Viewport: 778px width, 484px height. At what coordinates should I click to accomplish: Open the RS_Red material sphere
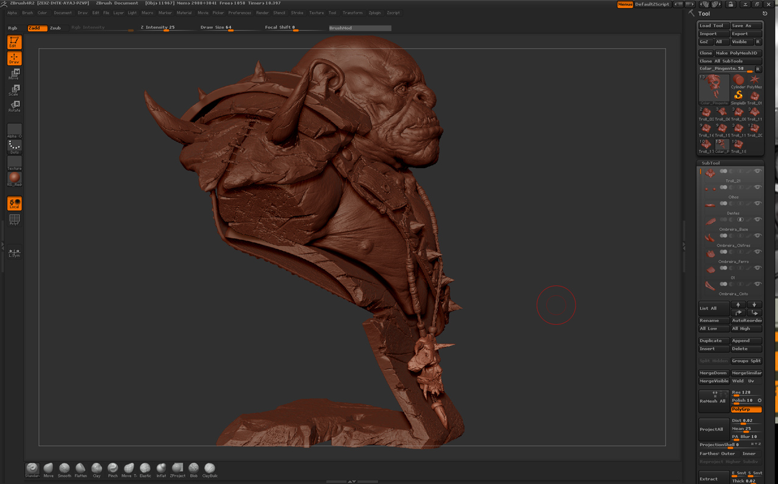(x=14, y=179)
